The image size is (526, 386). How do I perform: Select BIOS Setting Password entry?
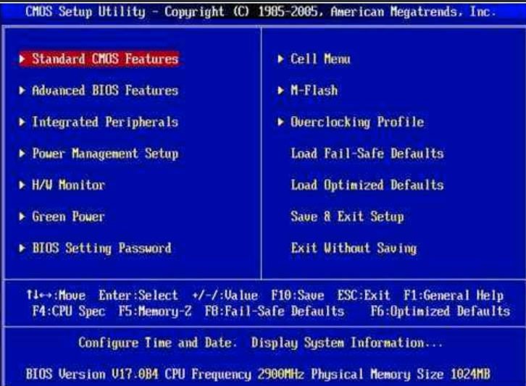point(101,248)
